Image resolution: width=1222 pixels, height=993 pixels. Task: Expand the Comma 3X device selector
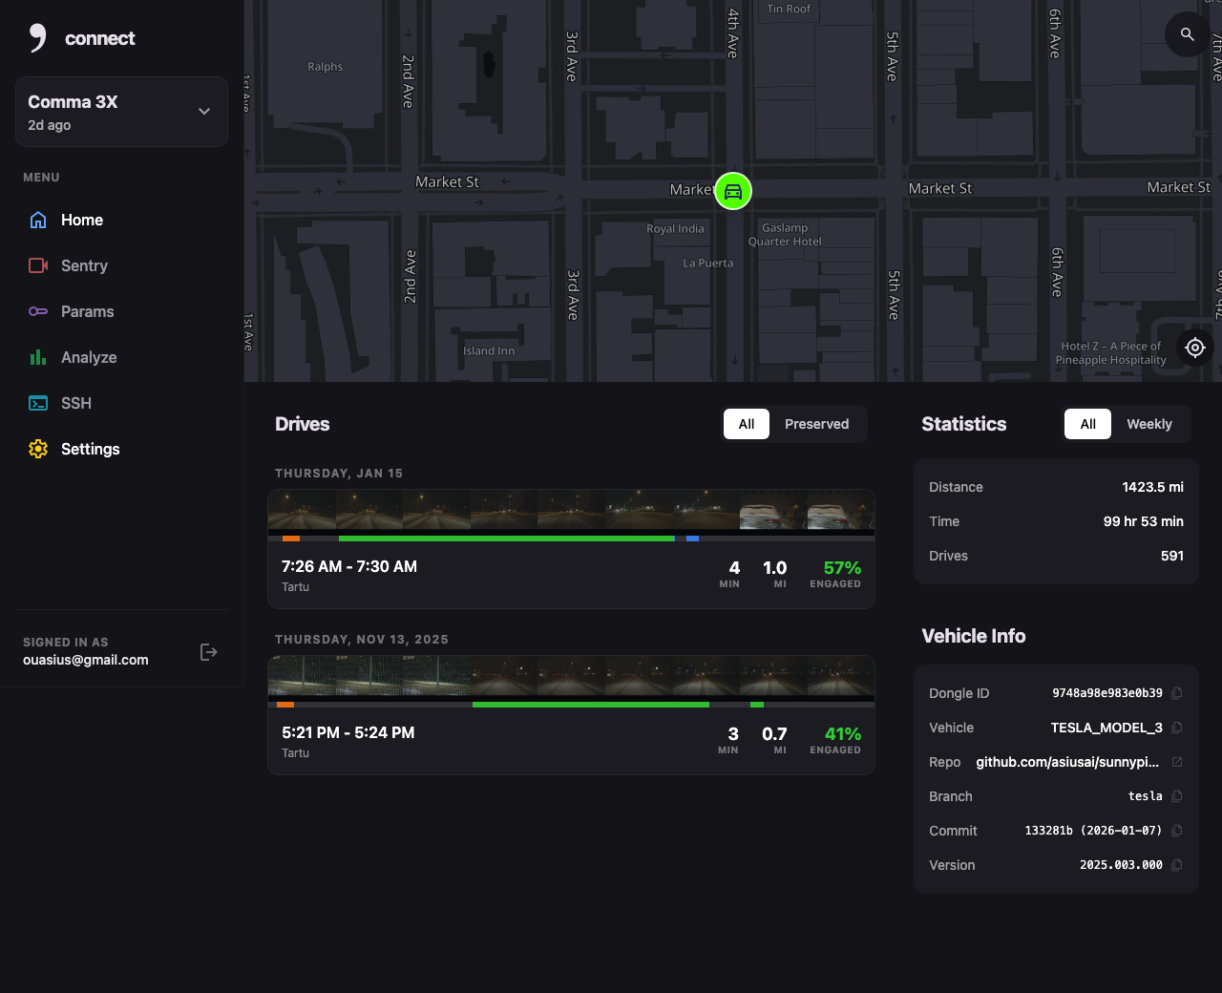point(203,111)
